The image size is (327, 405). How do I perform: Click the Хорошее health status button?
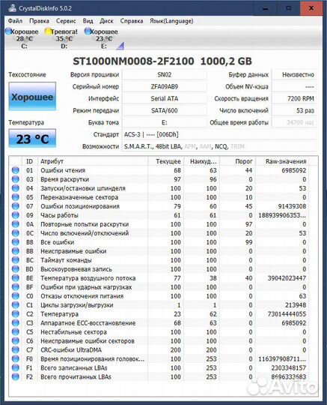(x=32, y=97)
